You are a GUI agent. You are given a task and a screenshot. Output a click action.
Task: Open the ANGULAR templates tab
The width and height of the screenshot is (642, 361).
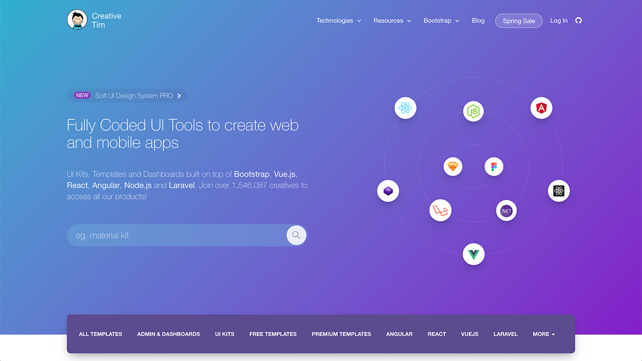399,334
